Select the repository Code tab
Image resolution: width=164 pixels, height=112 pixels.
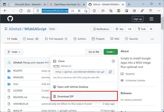[12, 39]
